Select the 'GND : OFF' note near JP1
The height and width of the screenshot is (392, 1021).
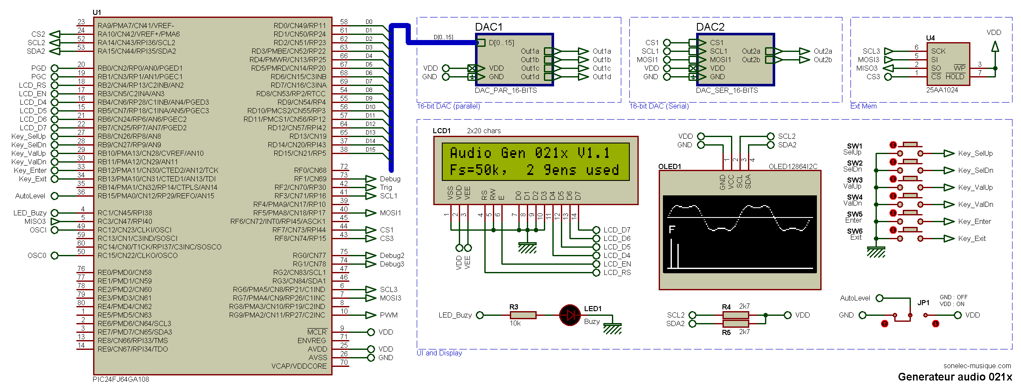coord(953,297)
